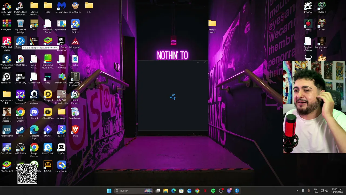Screen dimensions: 346x195
Task: Open Spotify from the taskbar
Action: 213,191
